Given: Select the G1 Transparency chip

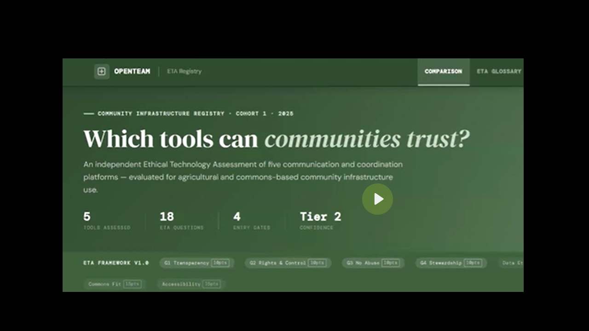Looking at the screenshot, I should pos(196,263).
